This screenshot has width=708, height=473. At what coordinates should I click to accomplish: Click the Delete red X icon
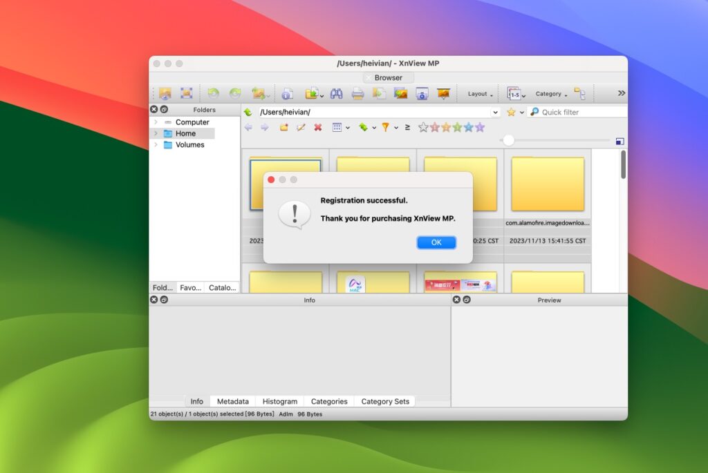(x=318, y=128)
